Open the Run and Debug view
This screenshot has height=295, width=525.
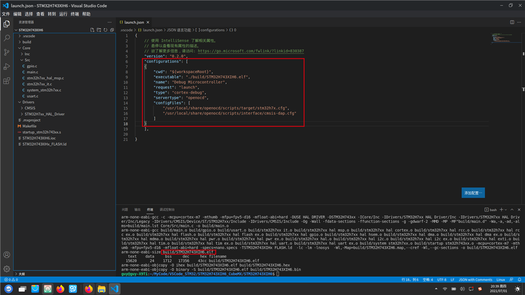[7, 67]
